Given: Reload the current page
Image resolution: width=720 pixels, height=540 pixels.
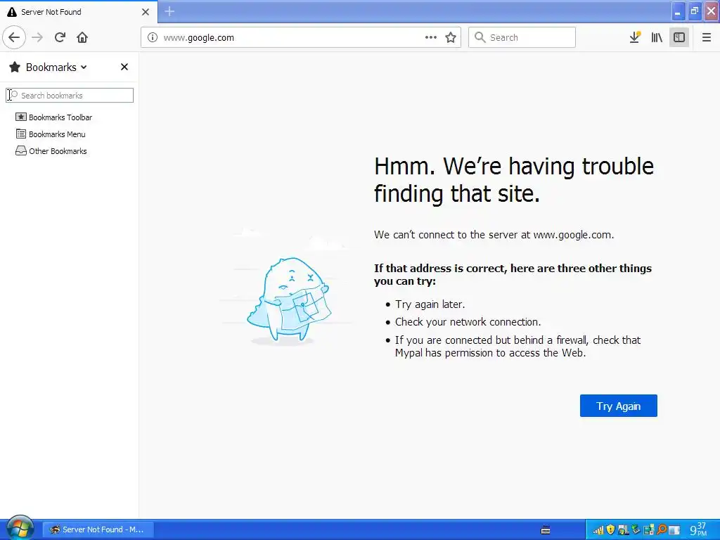Looking at the screenshot, I should coord(60,37).
